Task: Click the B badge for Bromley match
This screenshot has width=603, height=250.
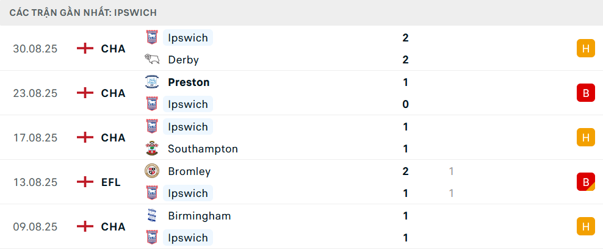Action: [x=585, y=182]
